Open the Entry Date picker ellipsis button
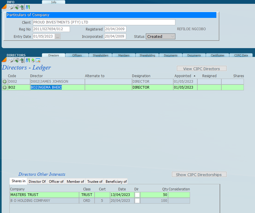Viewport: 255px width, 213px height. [58, 37]
